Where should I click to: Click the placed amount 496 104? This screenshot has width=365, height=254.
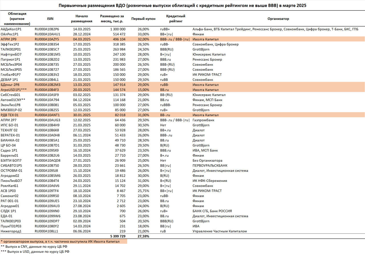(119, 39)
